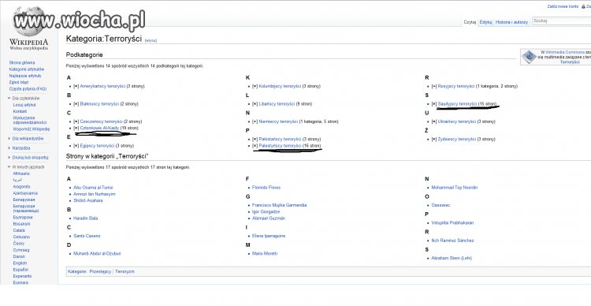Expand the Rosyjscy terroryści subcategory
591x306 pixels.
pyautogui.click(x=434, y=87)
